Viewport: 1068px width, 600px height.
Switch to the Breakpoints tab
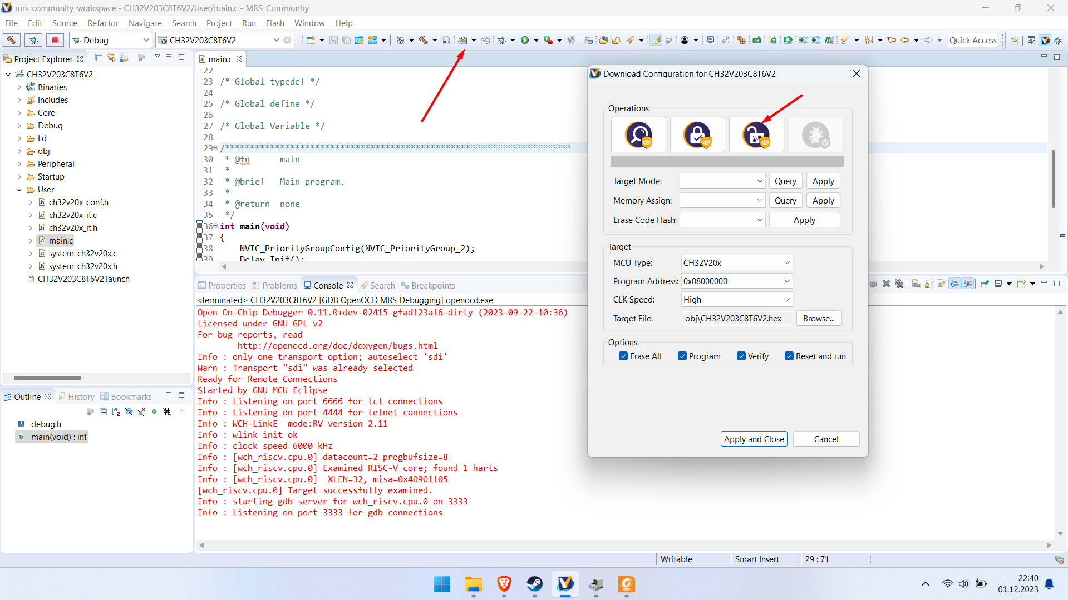point(428,285)
